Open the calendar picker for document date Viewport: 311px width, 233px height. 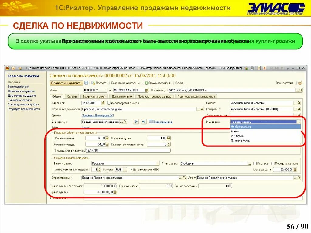pos(146,90)
